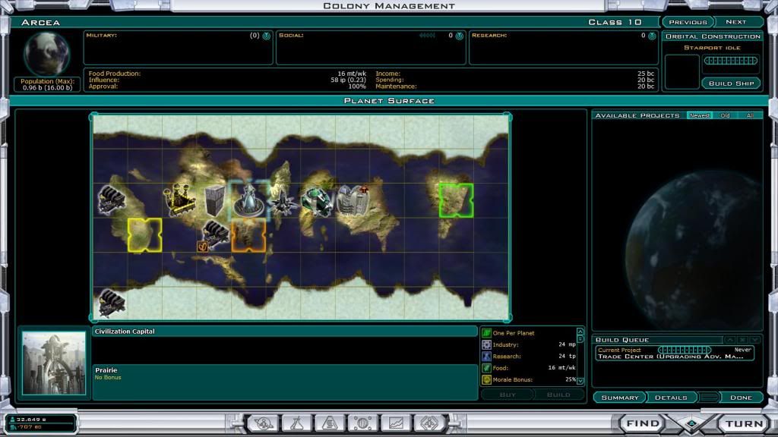Click the Industry gear icon
Screen dimensions: 778x437
[x=486, y=344]
